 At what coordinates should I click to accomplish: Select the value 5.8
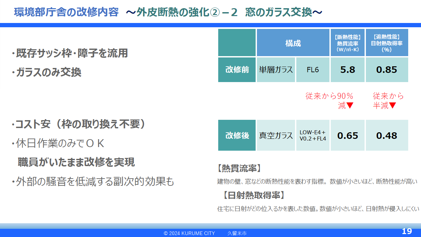tap(347, 70)
